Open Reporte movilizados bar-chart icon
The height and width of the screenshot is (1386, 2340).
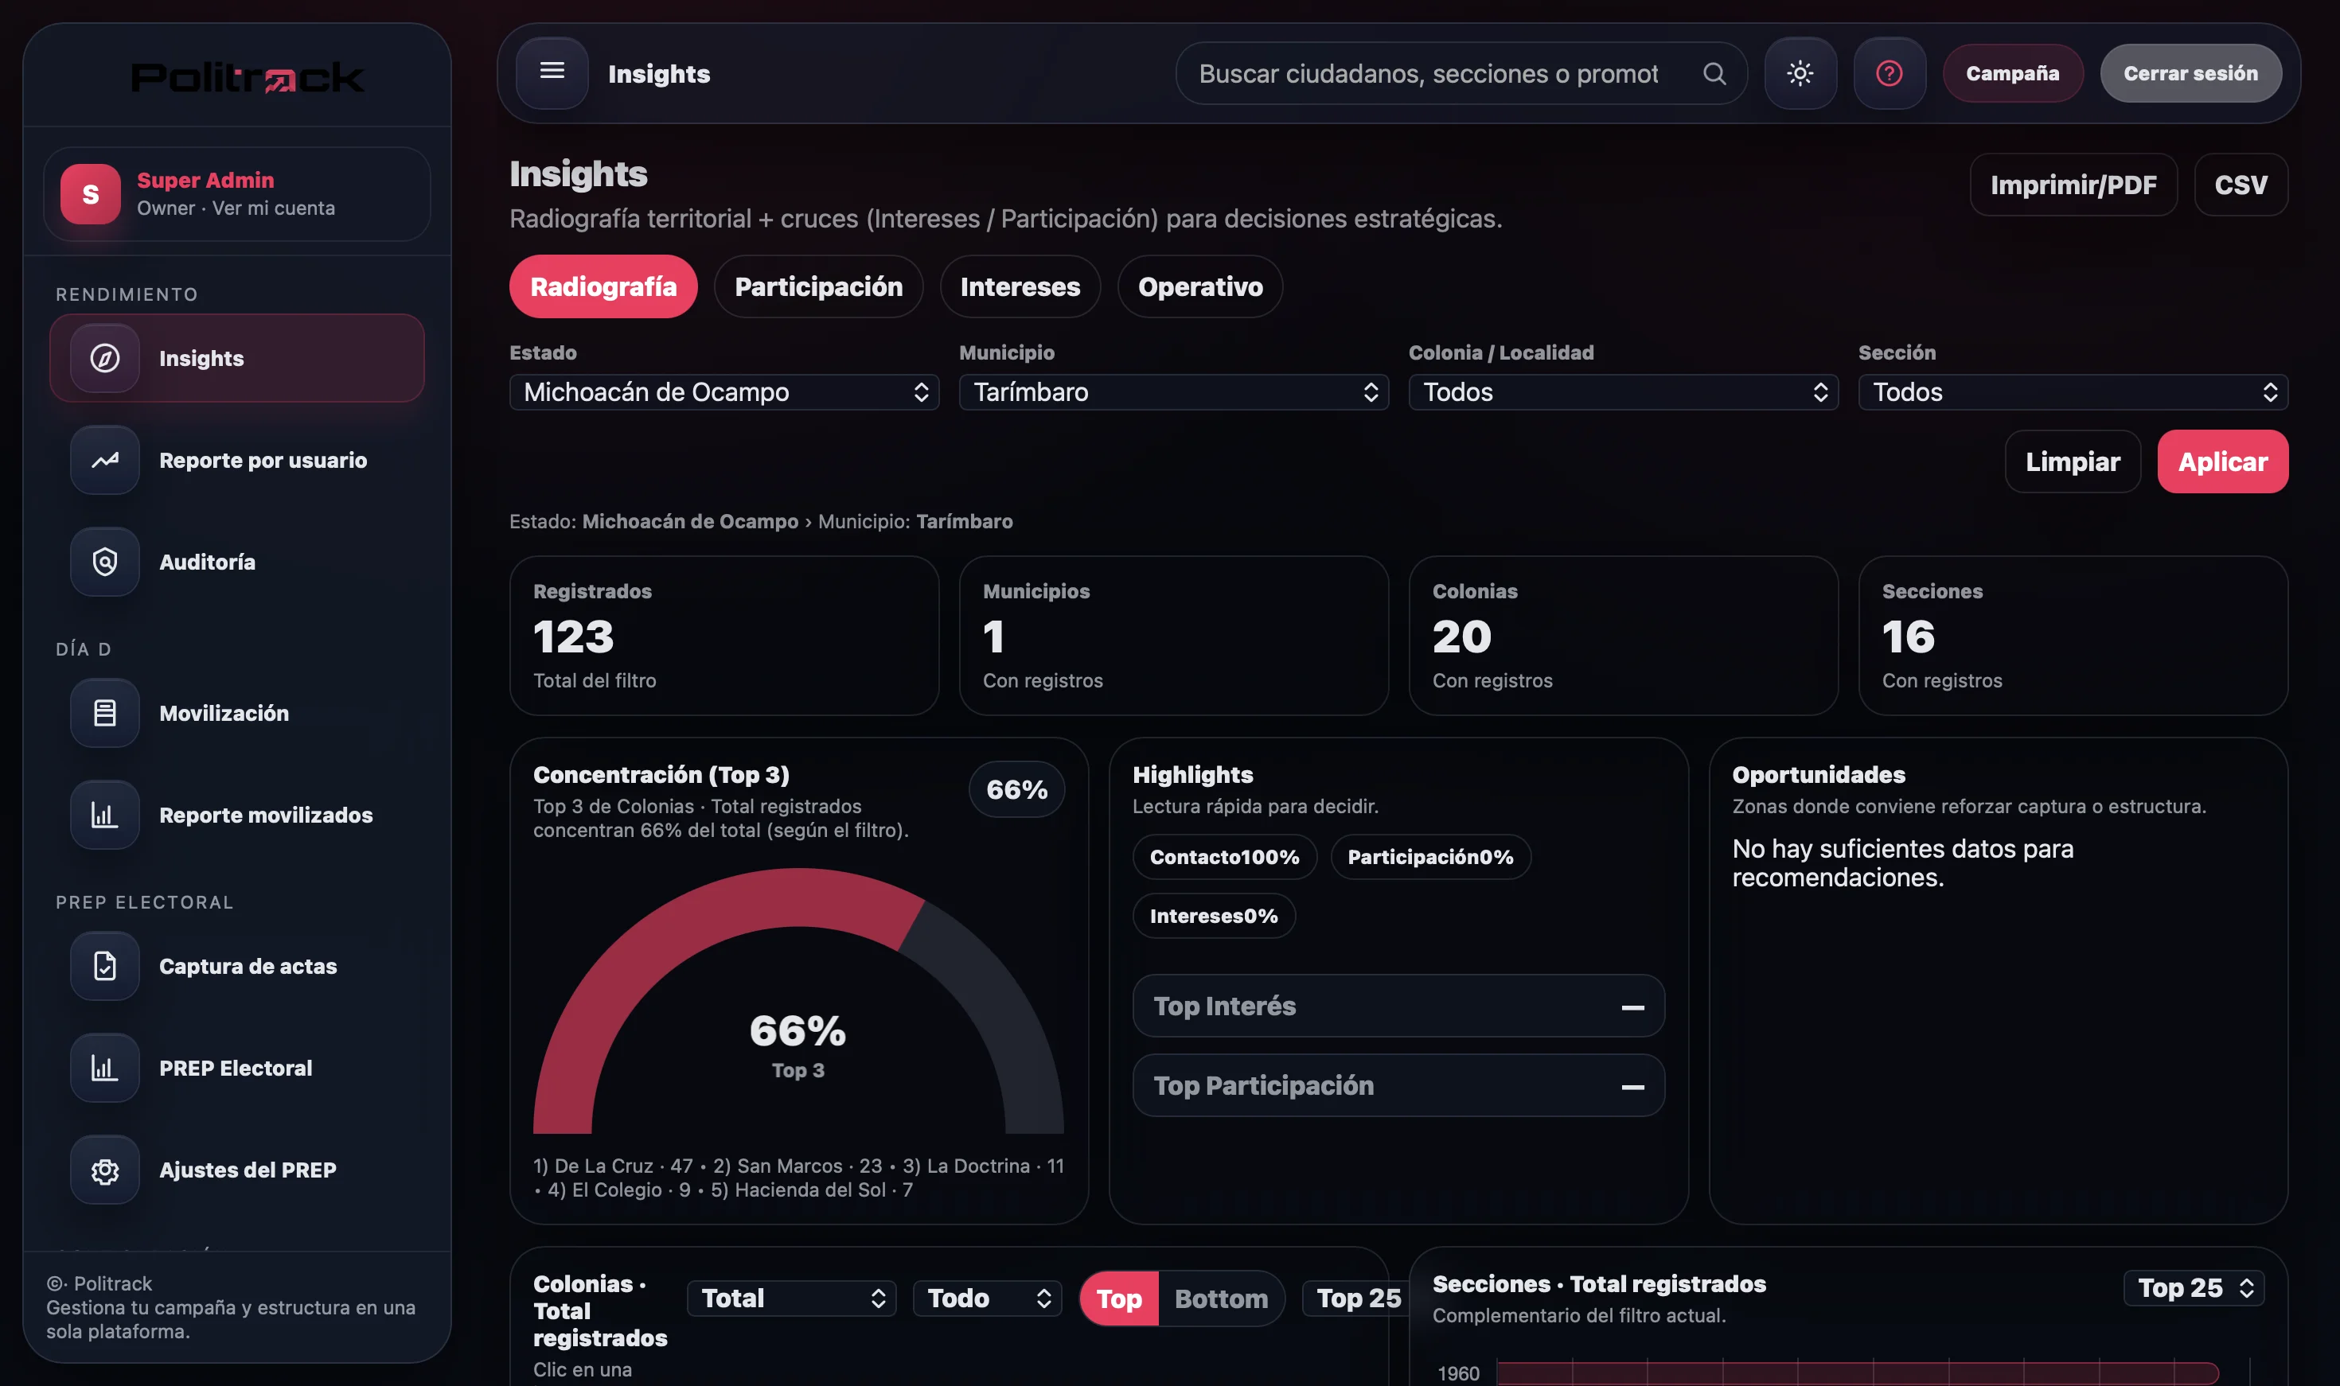click(x=103, y=815)
